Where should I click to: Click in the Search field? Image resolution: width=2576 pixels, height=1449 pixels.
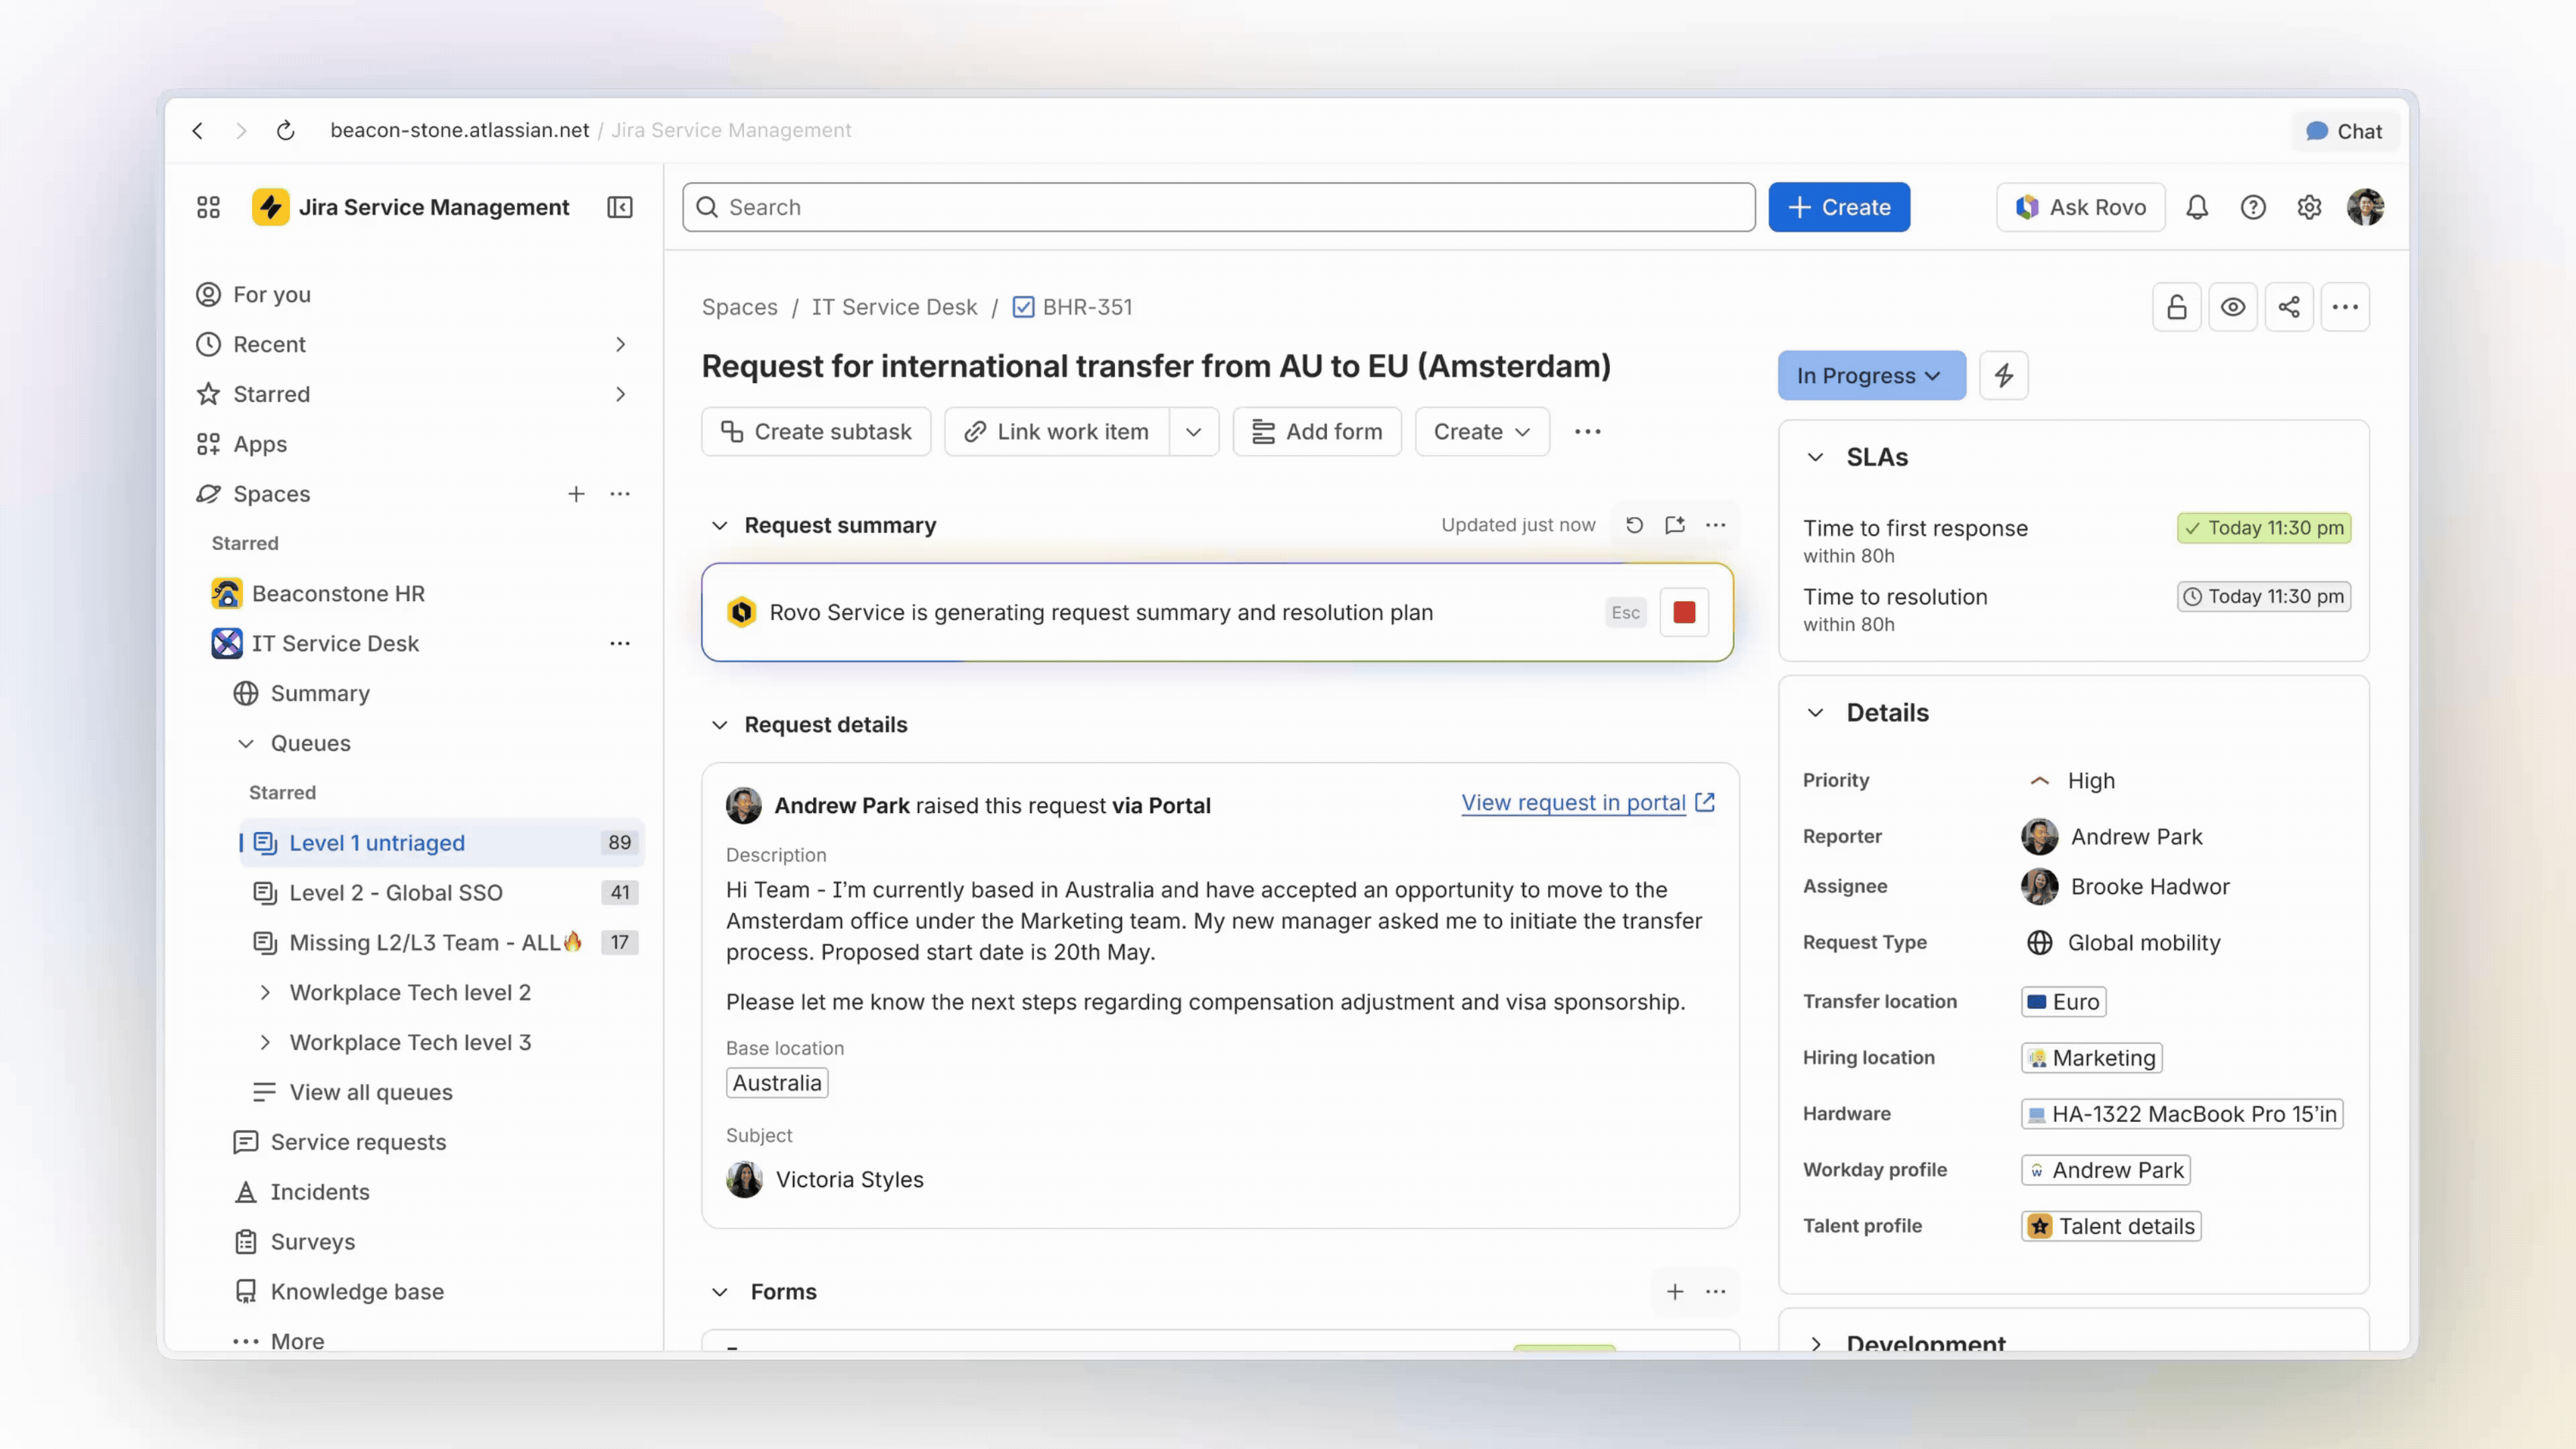coord(1218,207)
